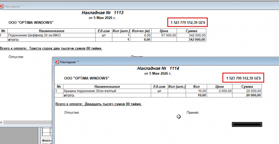Click the date "от 5 Мая 2026 г." in invoice 1113
Image resolution: width=279 pixels, height=144 pixels.
(x=102, y=18)
